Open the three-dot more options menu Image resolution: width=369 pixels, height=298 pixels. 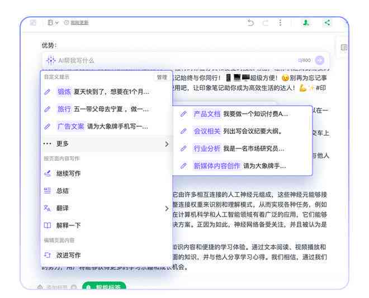click(x=280, y=23)
